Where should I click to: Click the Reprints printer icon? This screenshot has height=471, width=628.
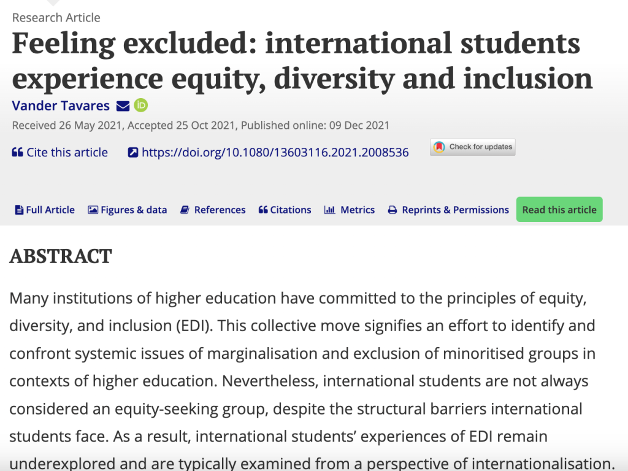point(392,210)
